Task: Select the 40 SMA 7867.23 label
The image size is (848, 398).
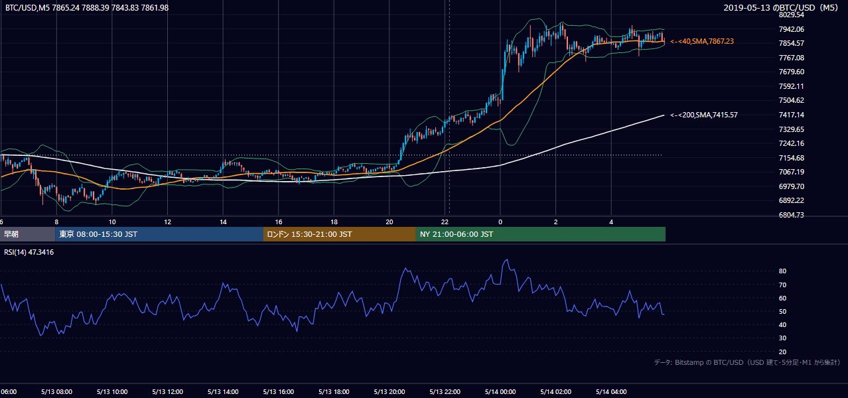Action: click(x=701, y=41)
